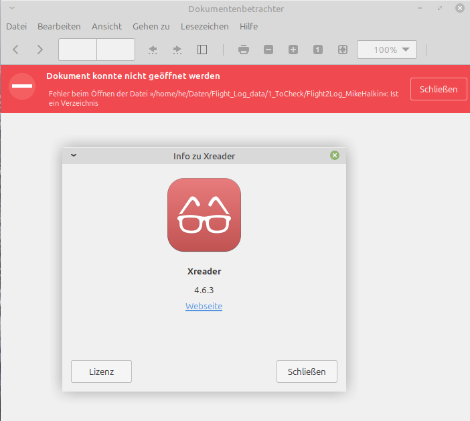Click the page number input field
The image size is (470, 421).
click(78, 50)
